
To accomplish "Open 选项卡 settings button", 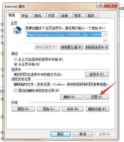I will click(x=97, y=74).
